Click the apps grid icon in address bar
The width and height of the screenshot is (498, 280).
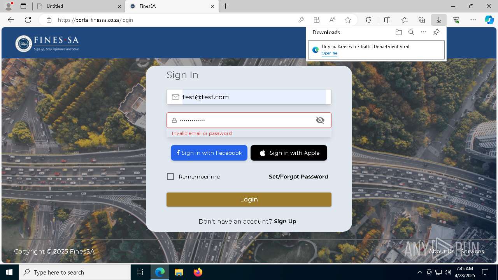point(317,20)
